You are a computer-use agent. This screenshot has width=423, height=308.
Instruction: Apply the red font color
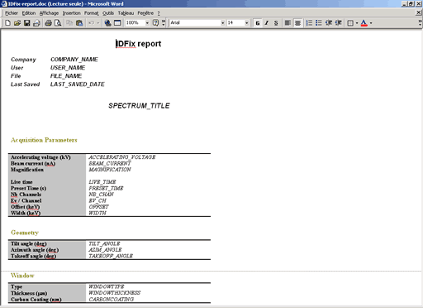364,23
